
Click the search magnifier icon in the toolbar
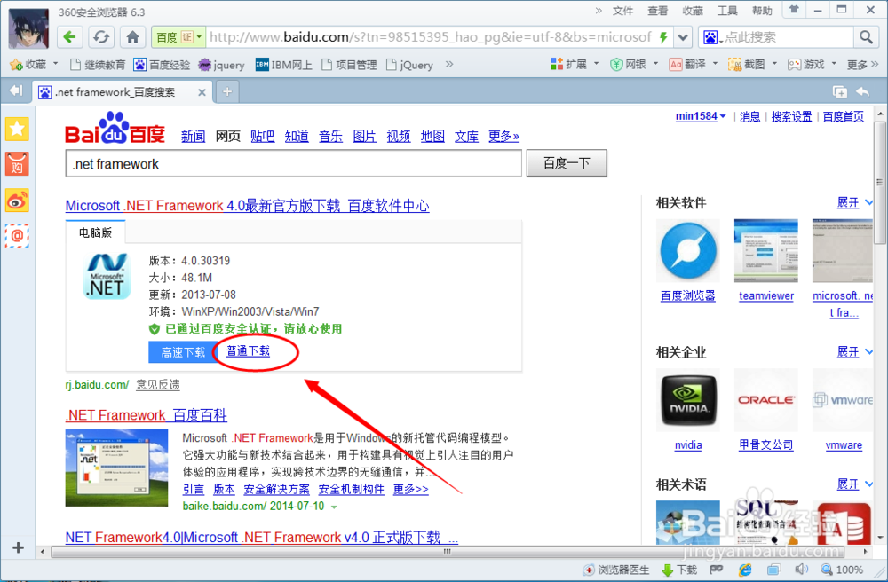point(866,37)
